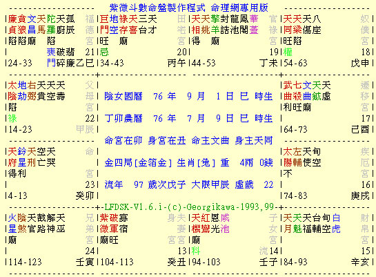Select the age range 74-83

click(295, 195)
